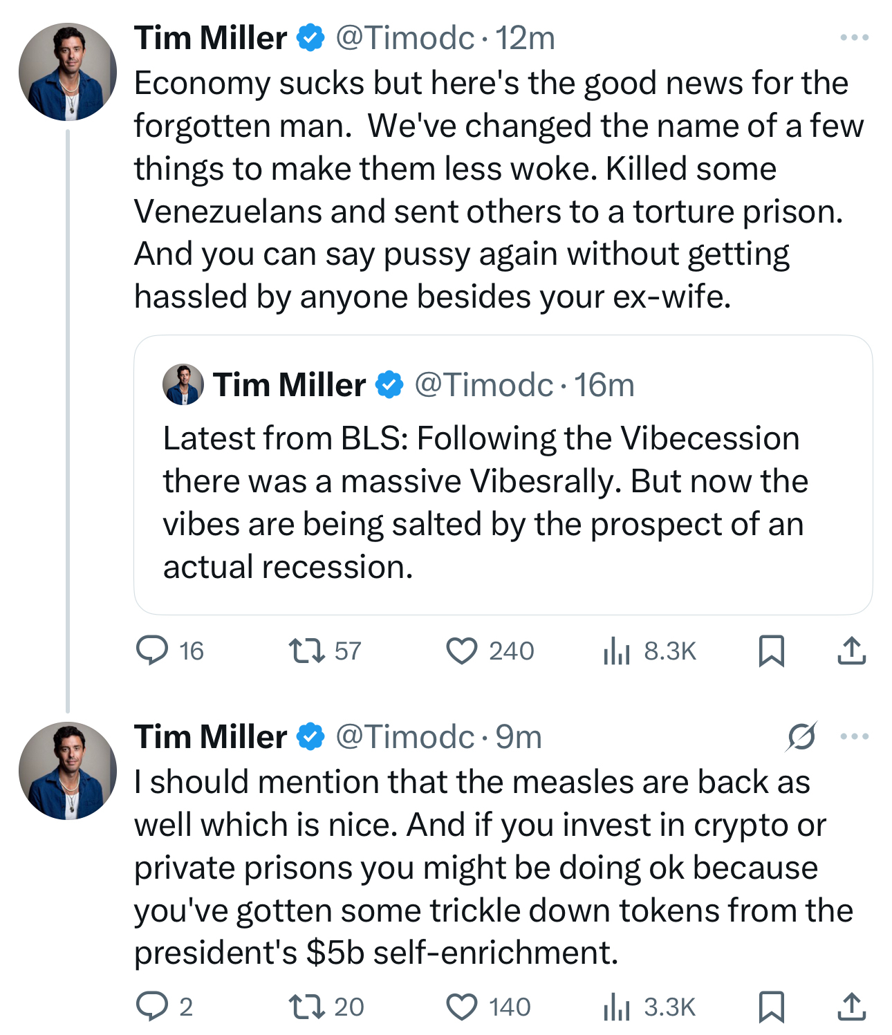Open more options menu on first tweet
Screen dimensions: 892x1035
(854, 37)
